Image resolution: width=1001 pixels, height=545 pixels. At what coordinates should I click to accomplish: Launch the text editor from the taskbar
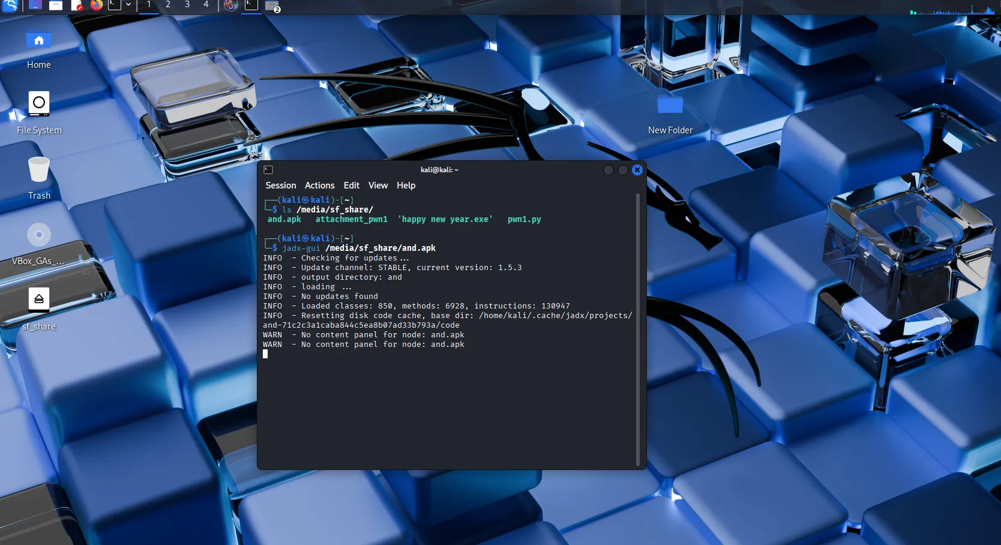tap(77, 6)
